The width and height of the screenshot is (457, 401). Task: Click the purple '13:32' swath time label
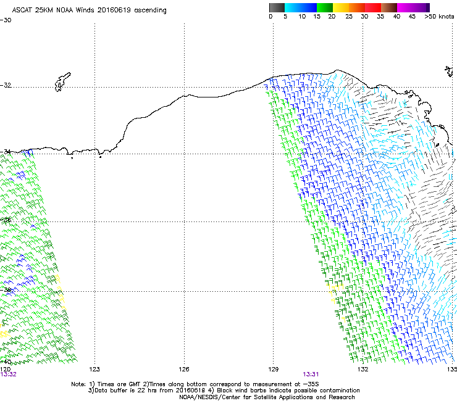(x=8, y=374)
